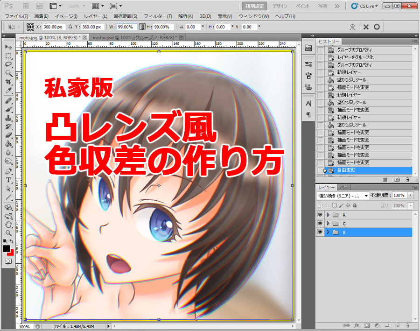Set history brush source at 自由変形 state
Screen dimensions: 420x331
point(320,170)
